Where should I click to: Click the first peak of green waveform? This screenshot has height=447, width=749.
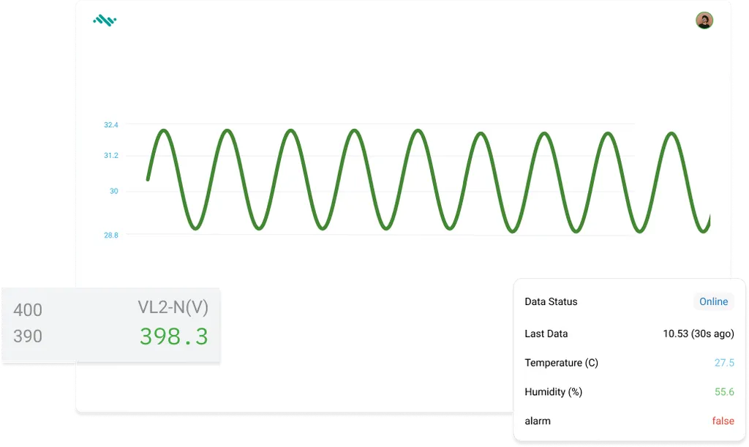164,131
